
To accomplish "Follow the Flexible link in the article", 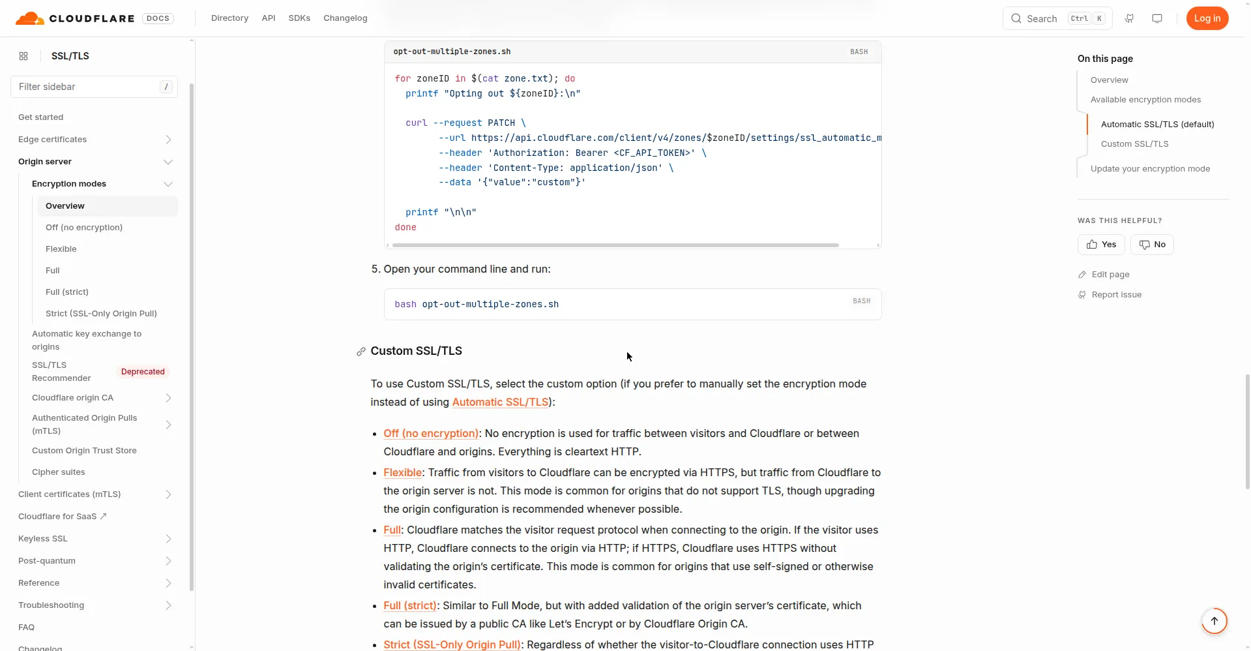I will click(403, 473).
